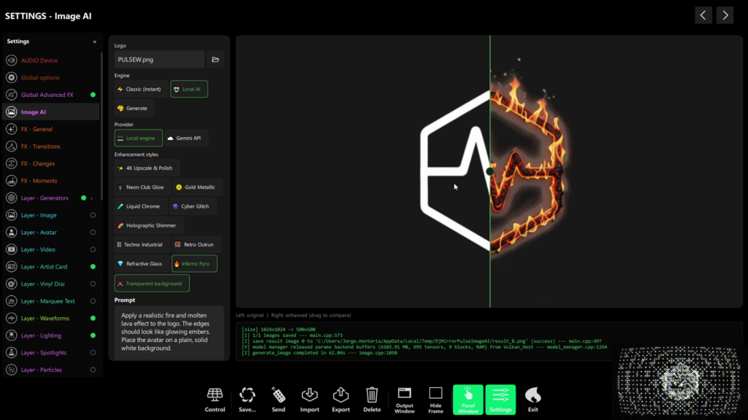Choose Neon Club Glow style
Screen dimensions: 748x420
[x=142, y=187]
